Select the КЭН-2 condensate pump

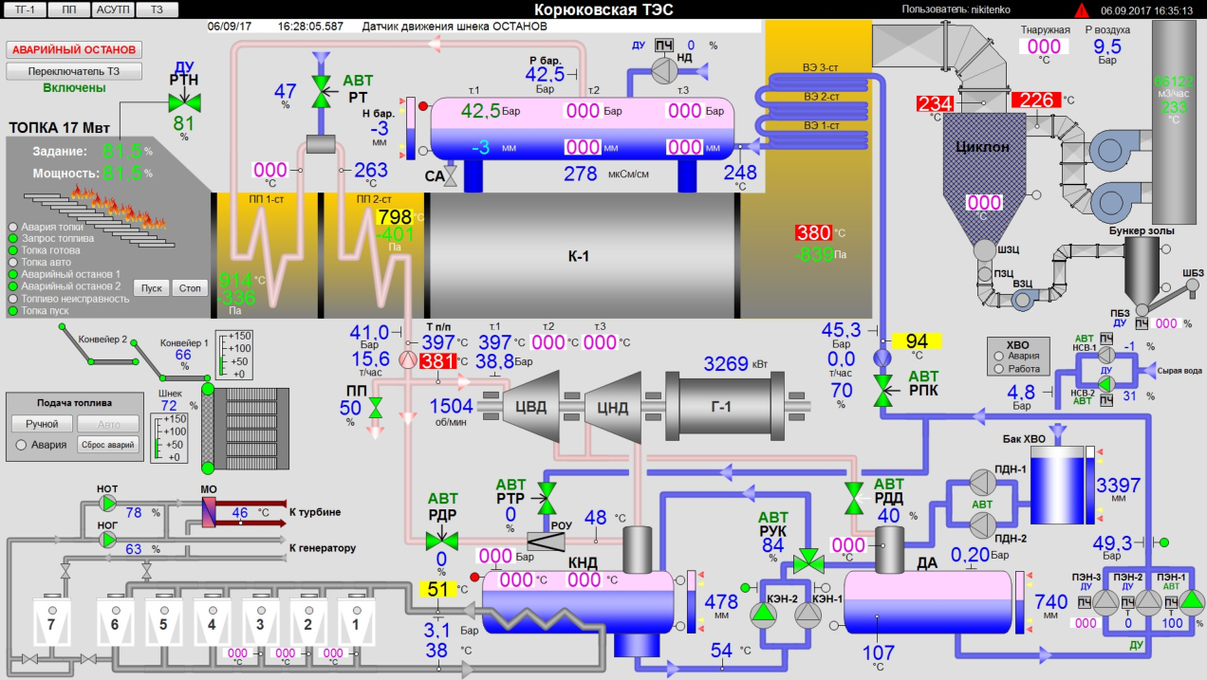pyautogui.click(x=762, y=615)
